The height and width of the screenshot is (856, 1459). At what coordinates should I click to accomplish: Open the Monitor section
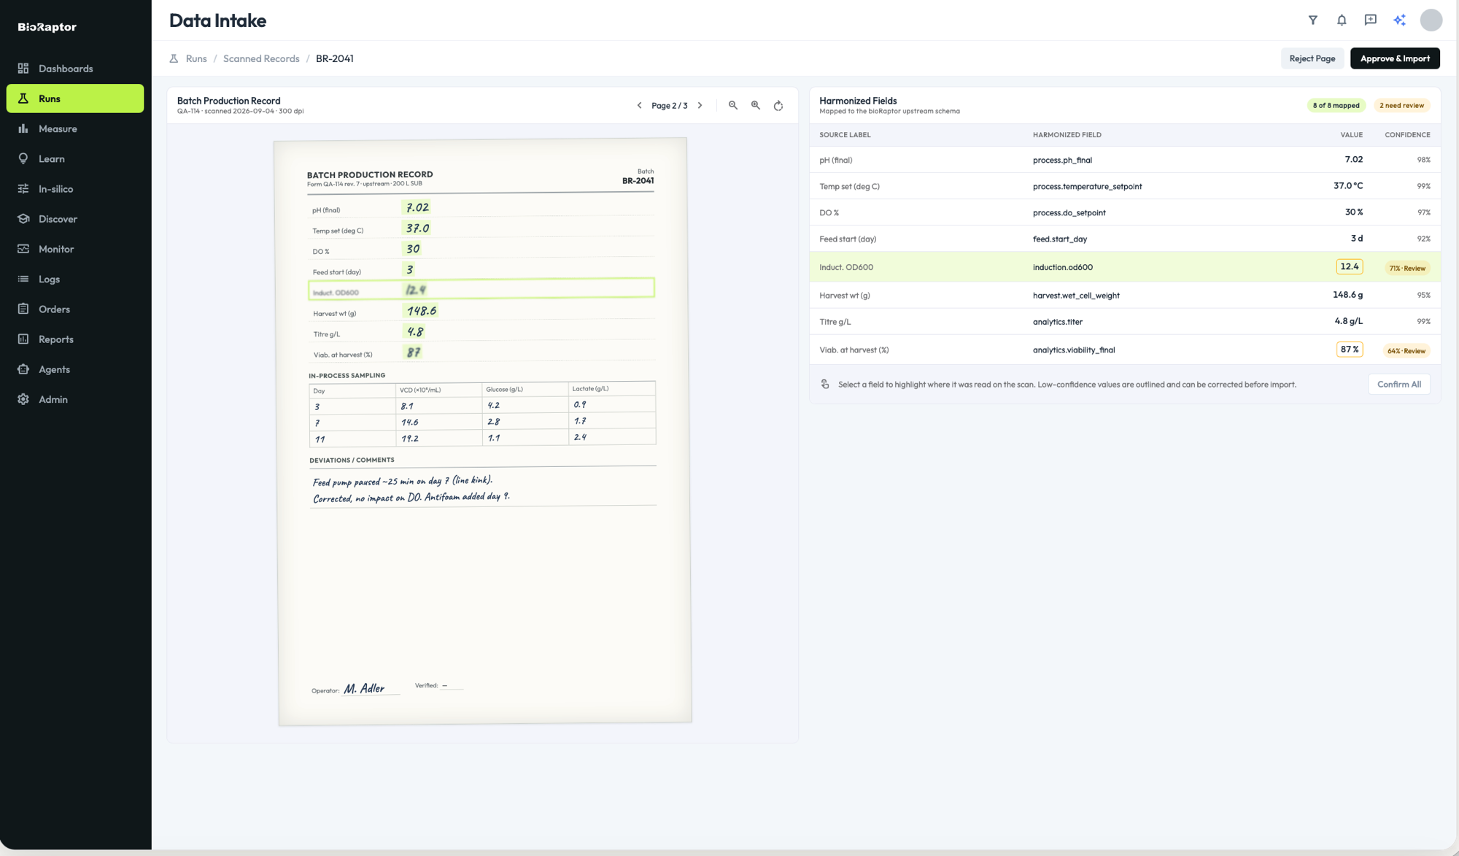(75, 249)
